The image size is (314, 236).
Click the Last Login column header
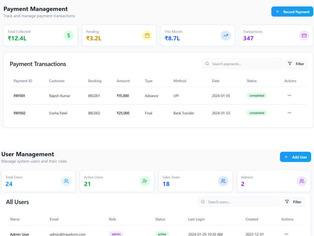[196, 219]
